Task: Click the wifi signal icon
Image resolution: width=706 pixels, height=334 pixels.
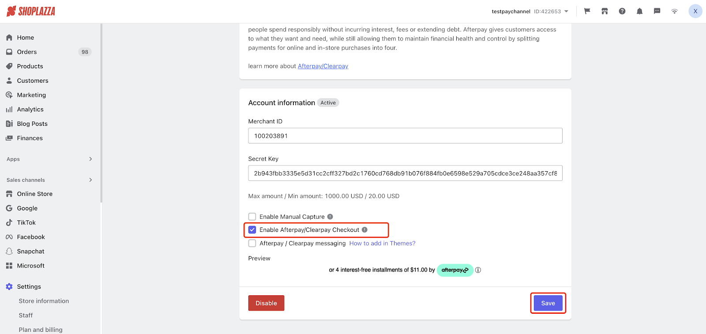Action: 675,11
